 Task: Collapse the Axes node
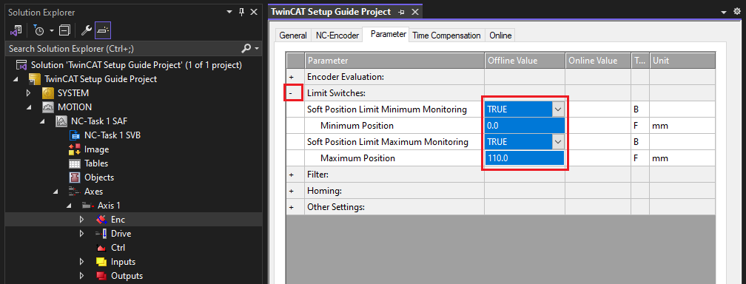[56, 192]
